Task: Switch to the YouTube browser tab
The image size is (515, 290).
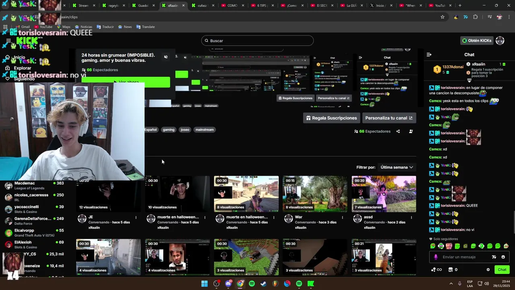Action: [440, 6]
